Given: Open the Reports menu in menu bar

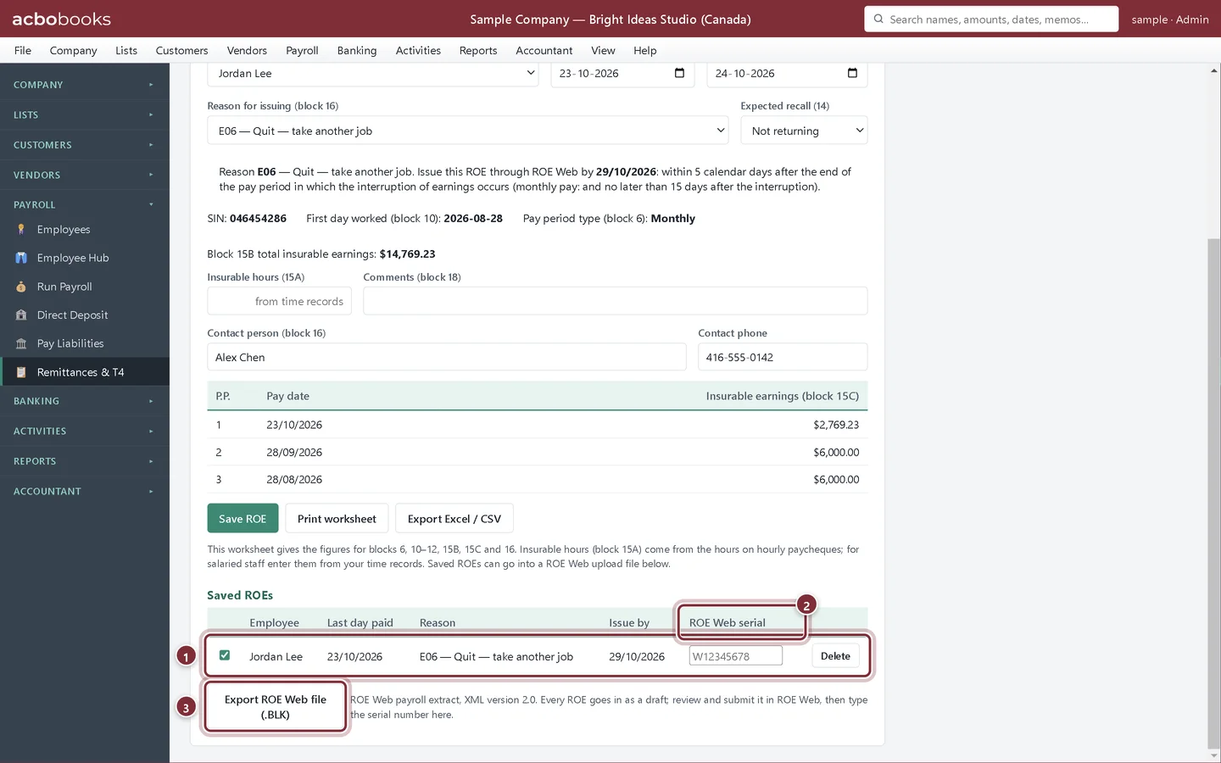Looking at the screenshot, I should pos(478,51).
